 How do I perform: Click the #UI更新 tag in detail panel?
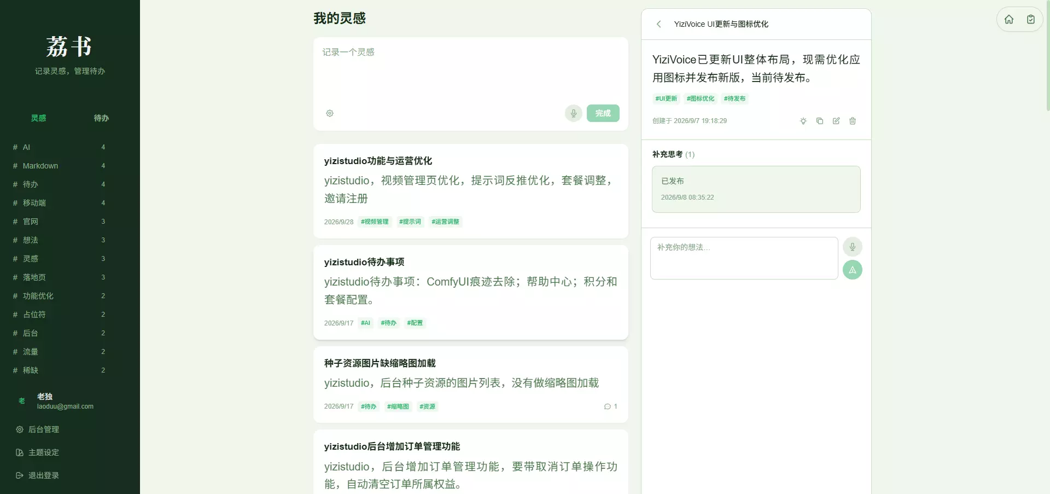pyautogui.click(x=666, y=98)
